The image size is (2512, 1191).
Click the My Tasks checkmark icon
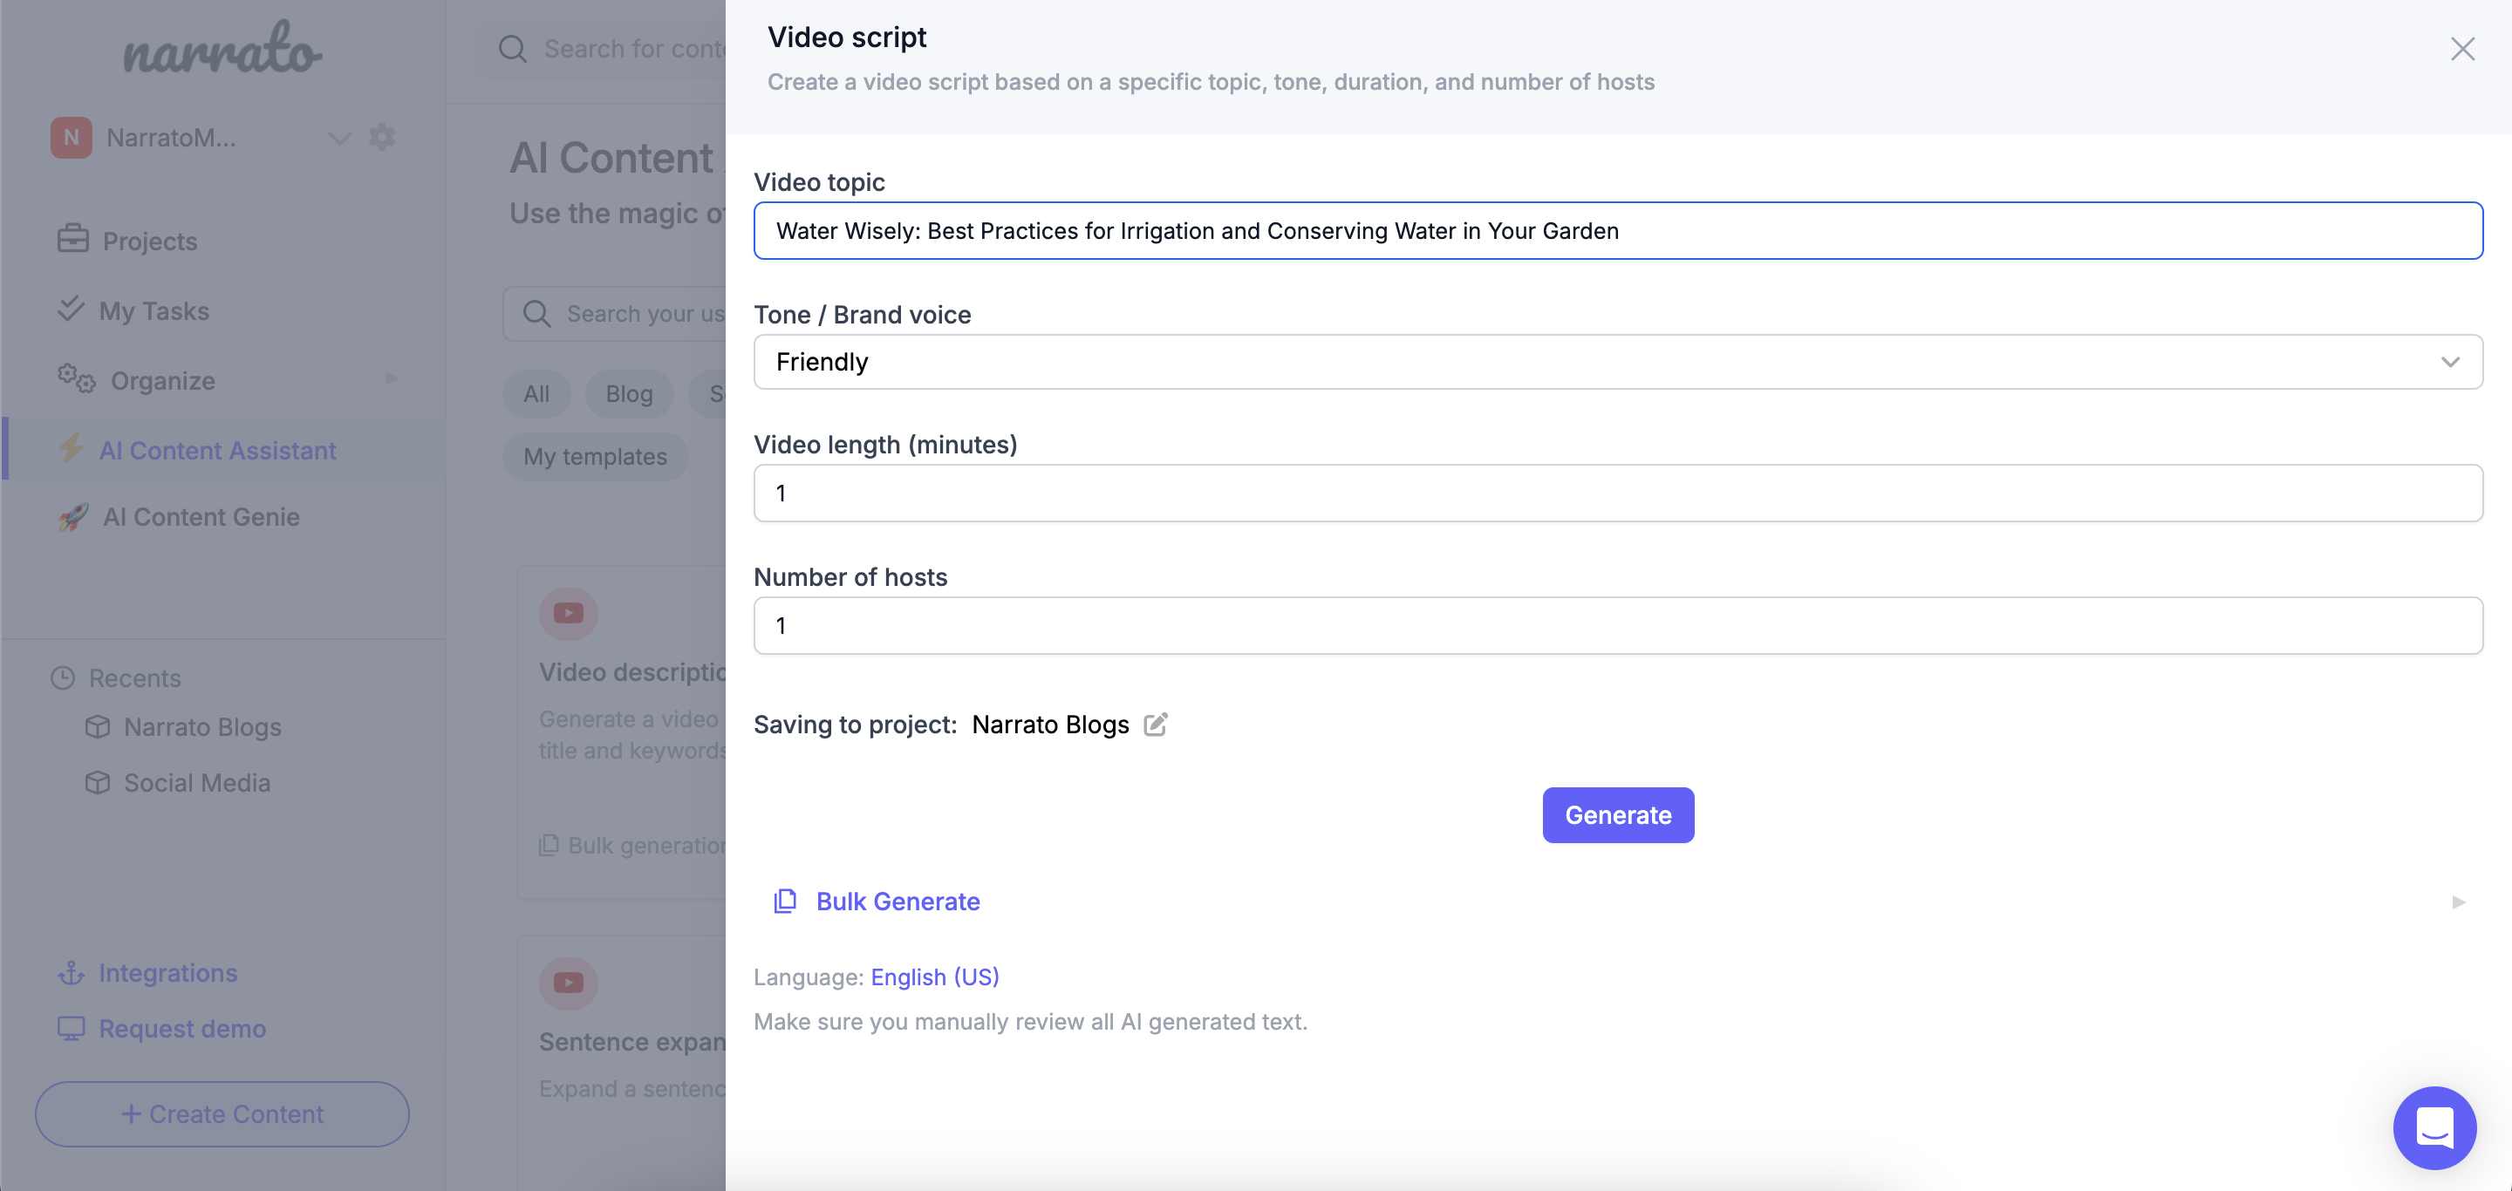(x=70, y=308)
